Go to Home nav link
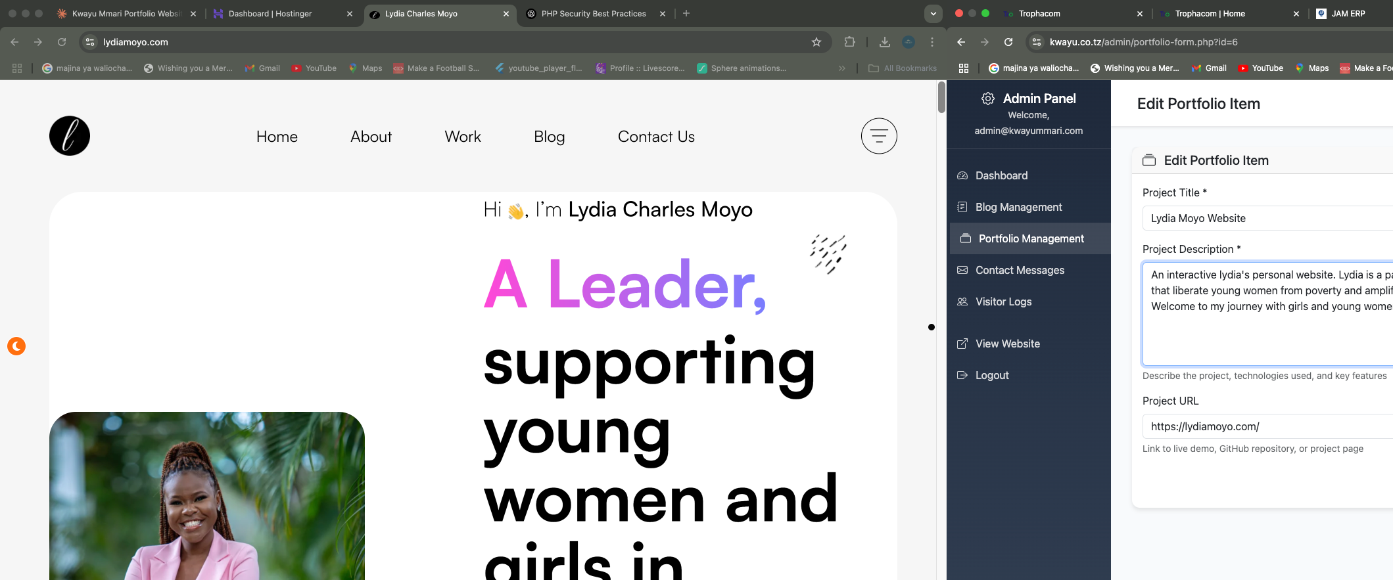 (x=277, y=137)
